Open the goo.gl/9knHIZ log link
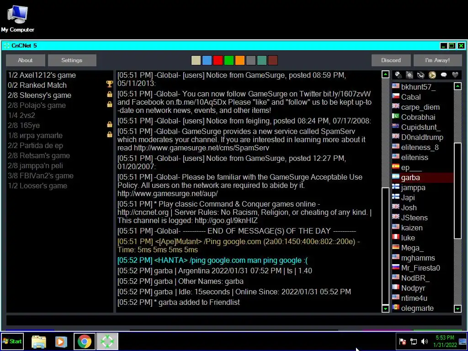Image resolution: width=468 pixels, height=351 pixels. pos(226,221)
